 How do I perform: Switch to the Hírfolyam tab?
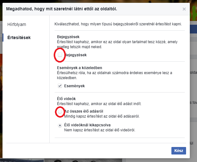pyautogui.click(x=17, y=24)
